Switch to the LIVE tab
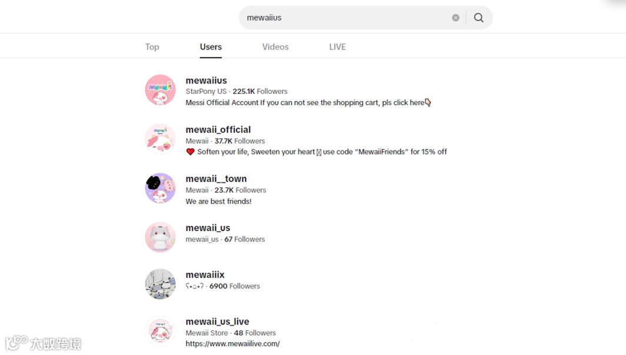The height and width of the screenshot is (355, 626). pyautogui.click(x=337, y=46)
